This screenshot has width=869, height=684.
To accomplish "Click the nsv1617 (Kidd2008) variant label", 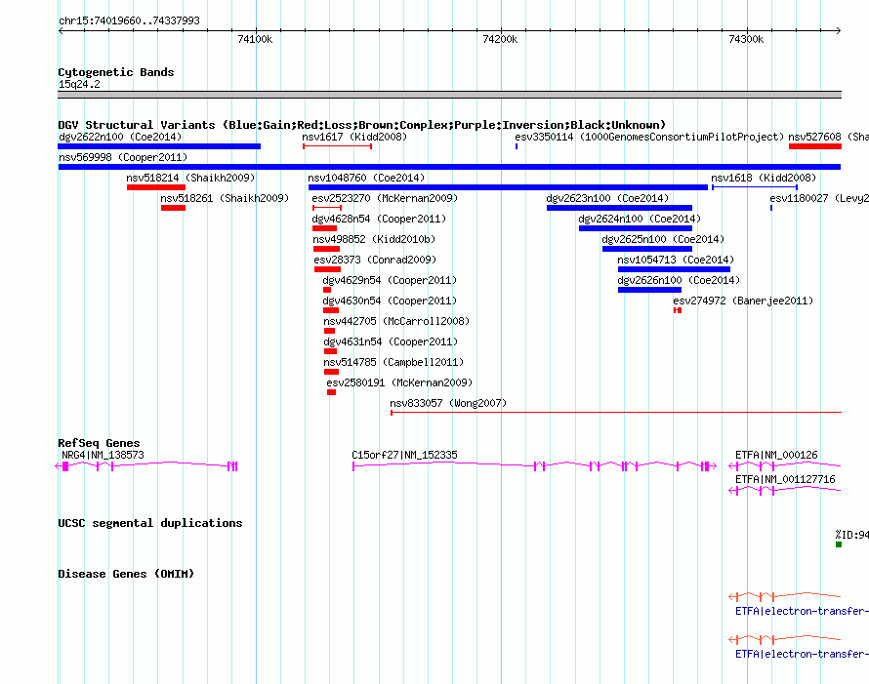I will click(354, 137).
